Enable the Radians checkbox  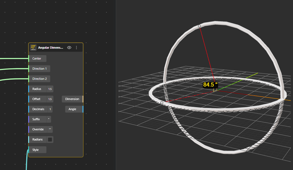coord(50,139)
